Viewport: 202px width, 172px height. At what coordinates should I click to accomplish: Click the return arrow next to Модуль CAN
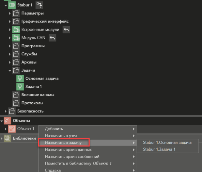point(52,38)
